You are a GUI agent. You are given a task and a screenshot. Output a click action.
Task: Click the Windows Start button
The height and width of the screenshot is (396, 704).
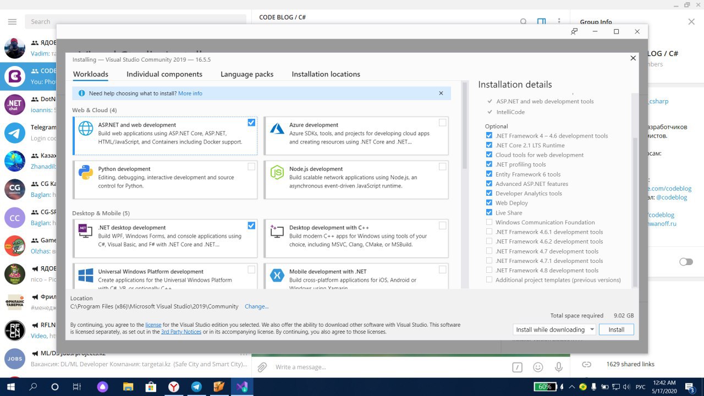[x=10, y=387]
